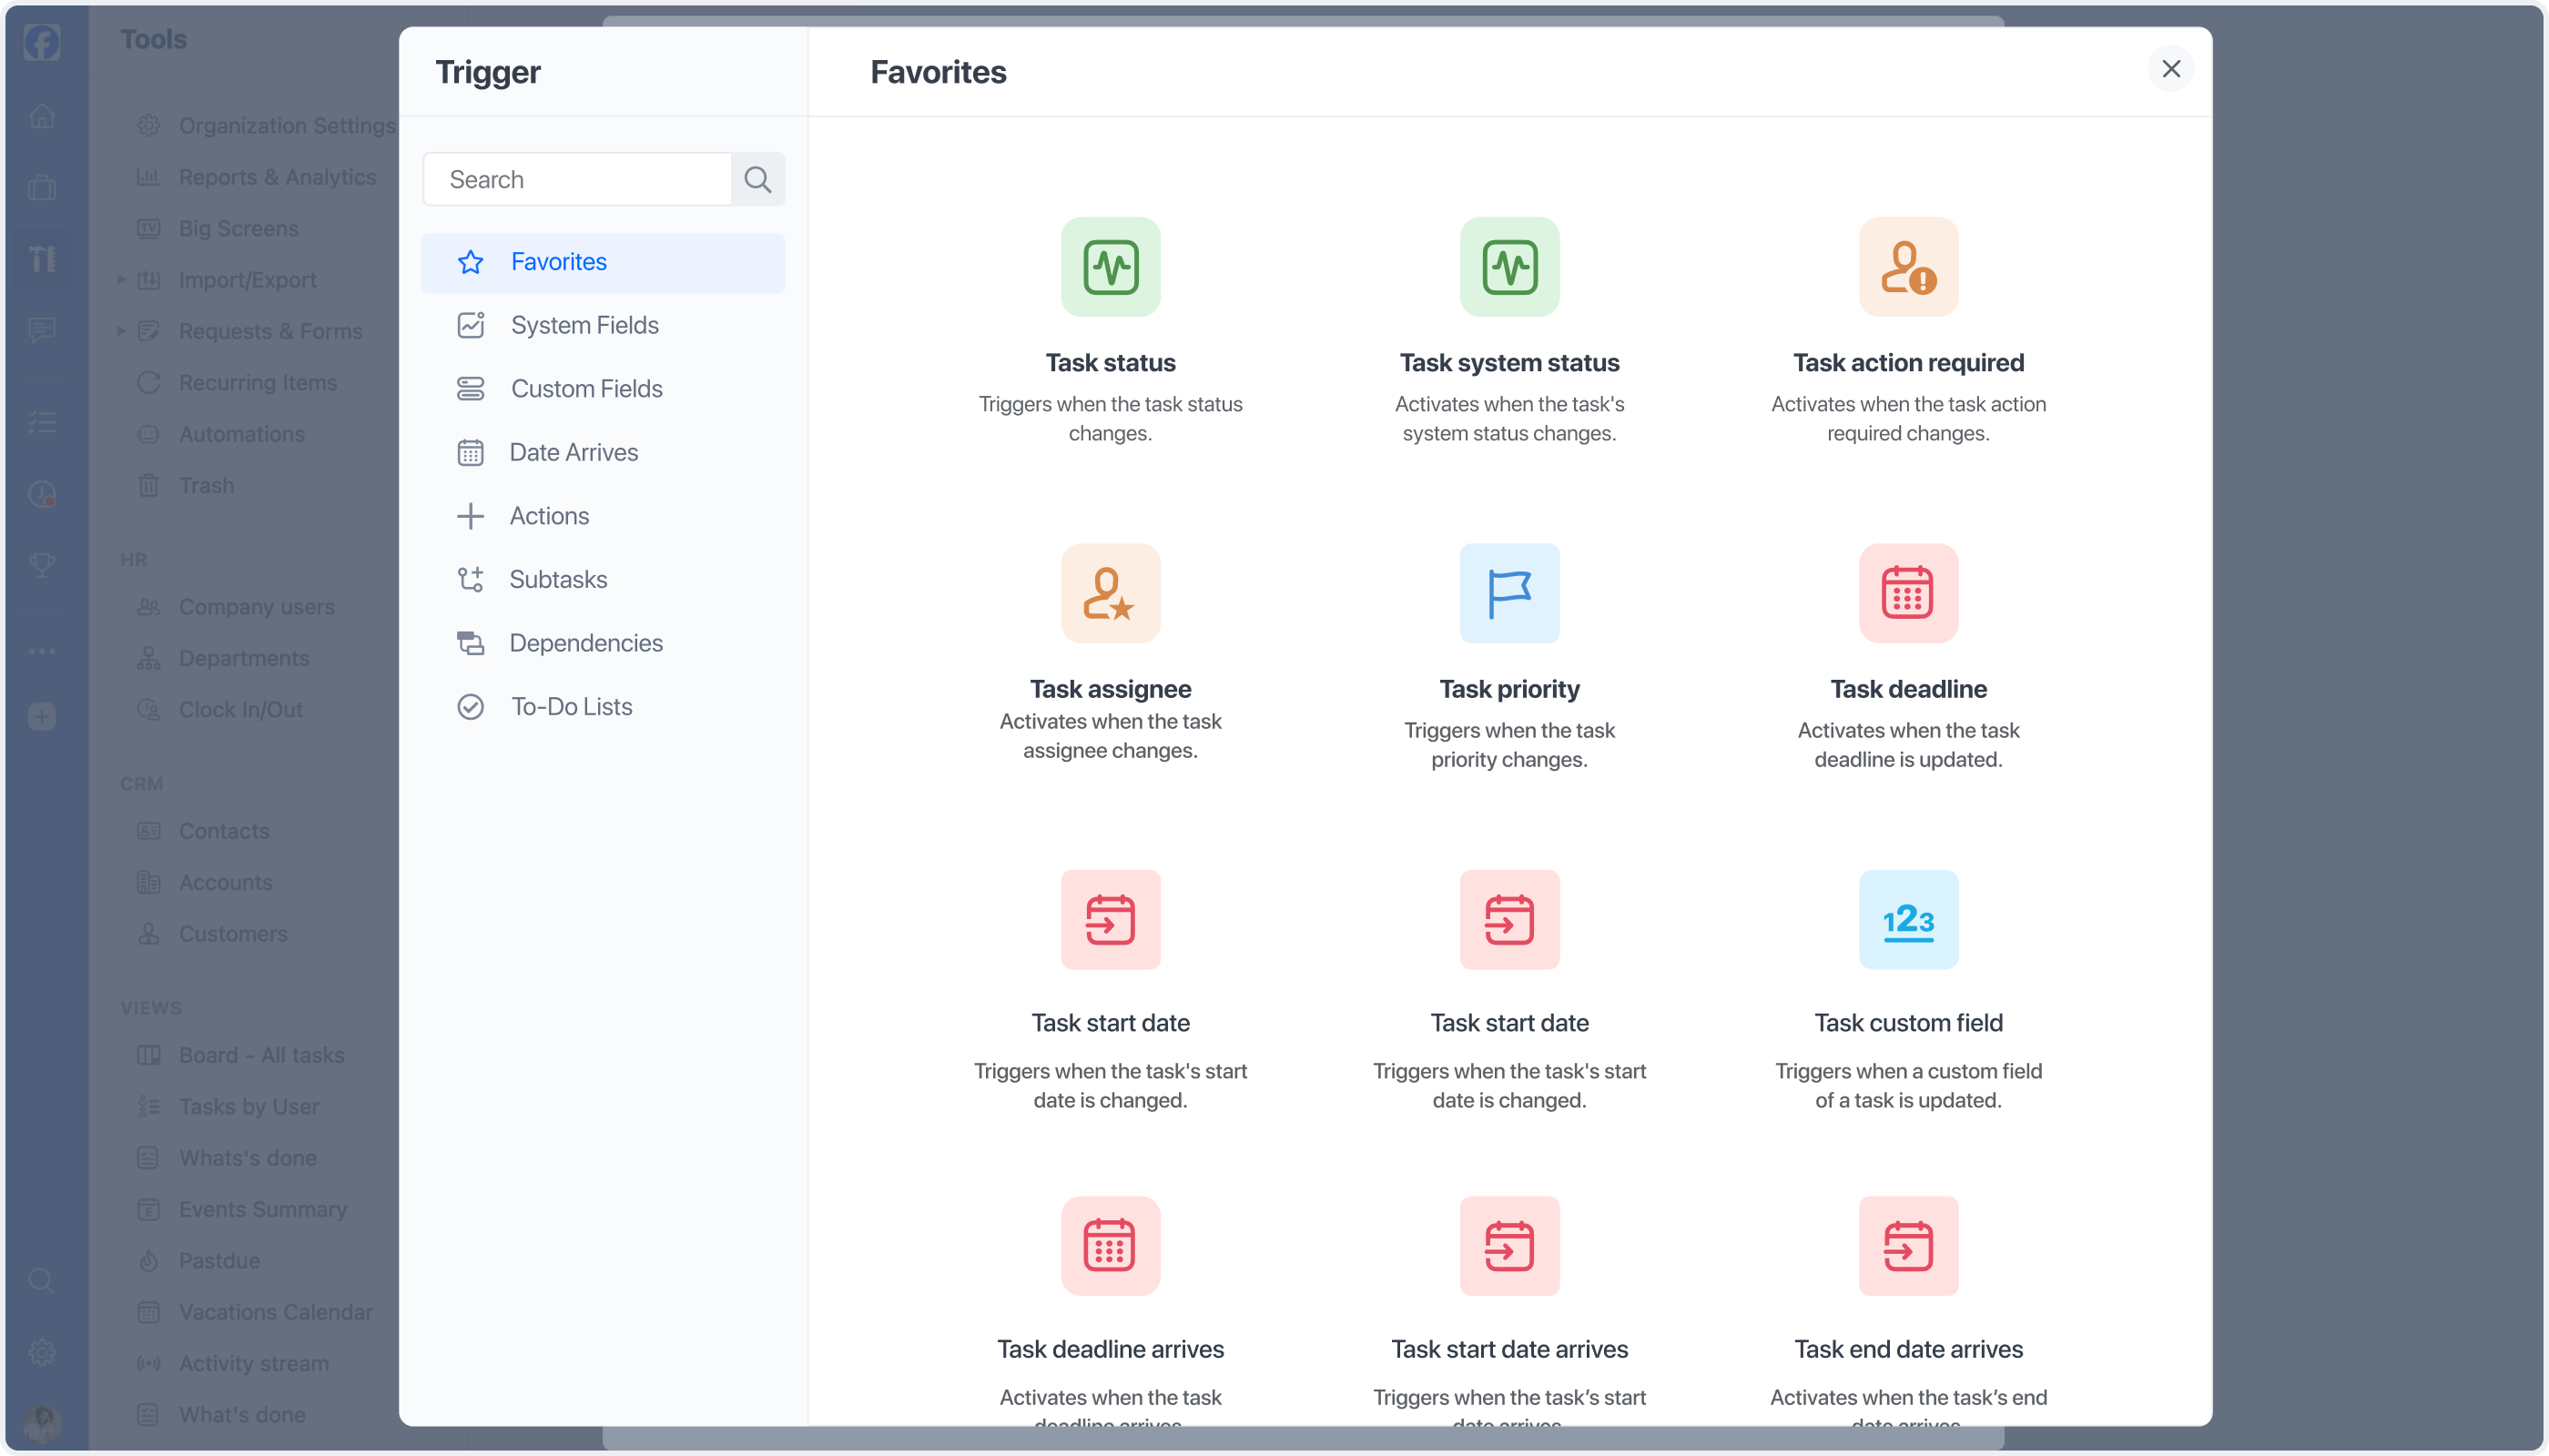Expand the Import/Export tree arrow

point(121,280)
